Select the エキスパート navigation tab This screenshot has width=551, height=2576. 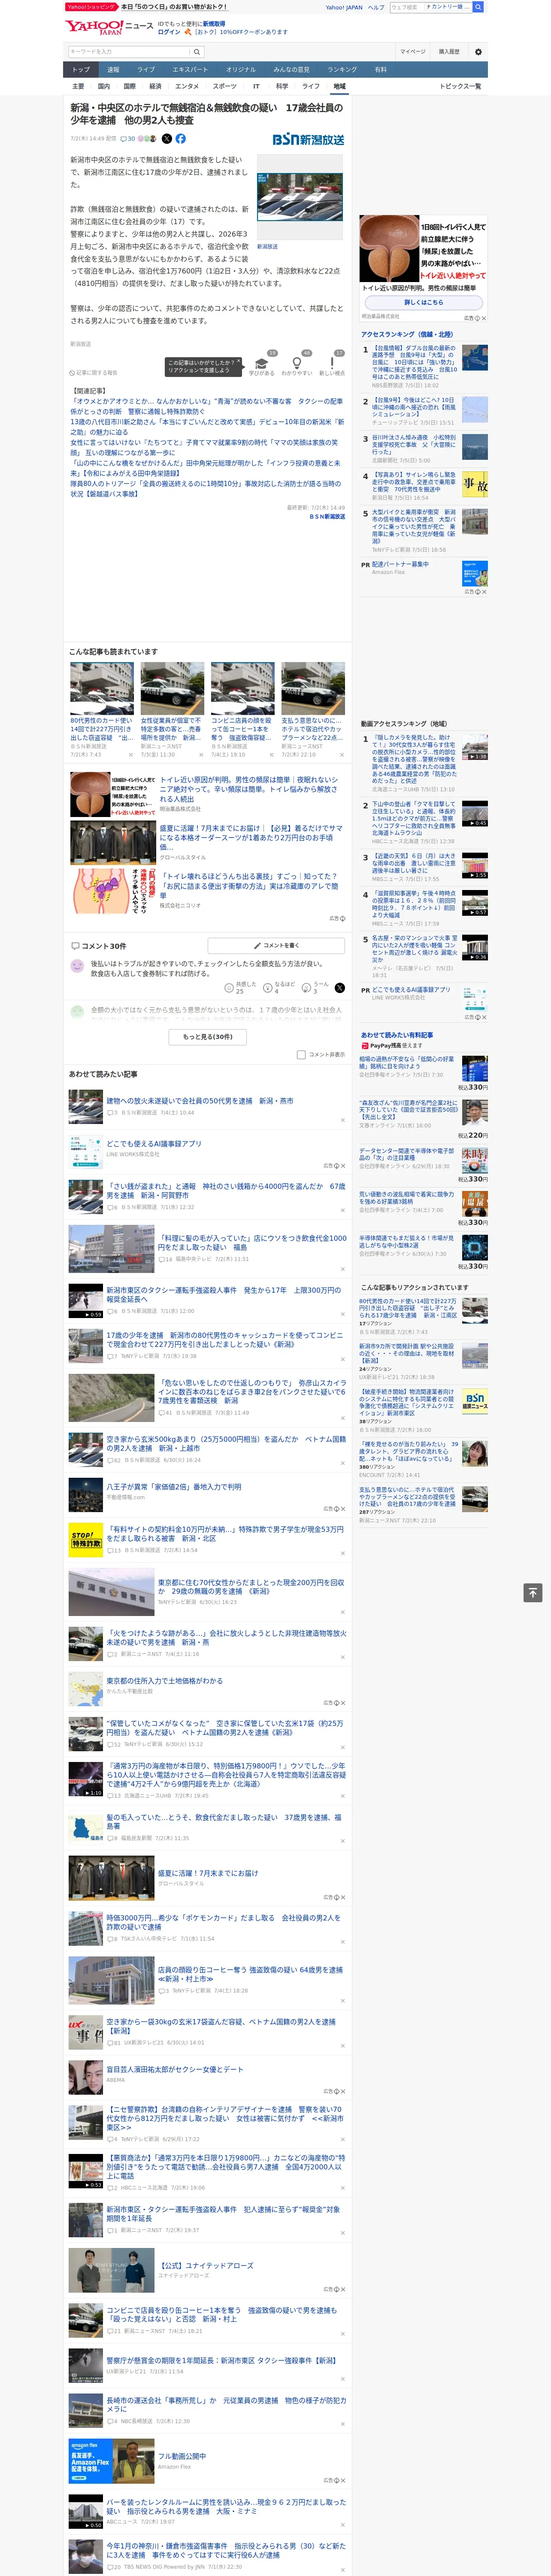(190, 70)
